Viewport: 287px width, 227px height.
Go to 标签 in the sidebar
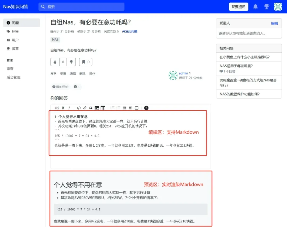15,31
